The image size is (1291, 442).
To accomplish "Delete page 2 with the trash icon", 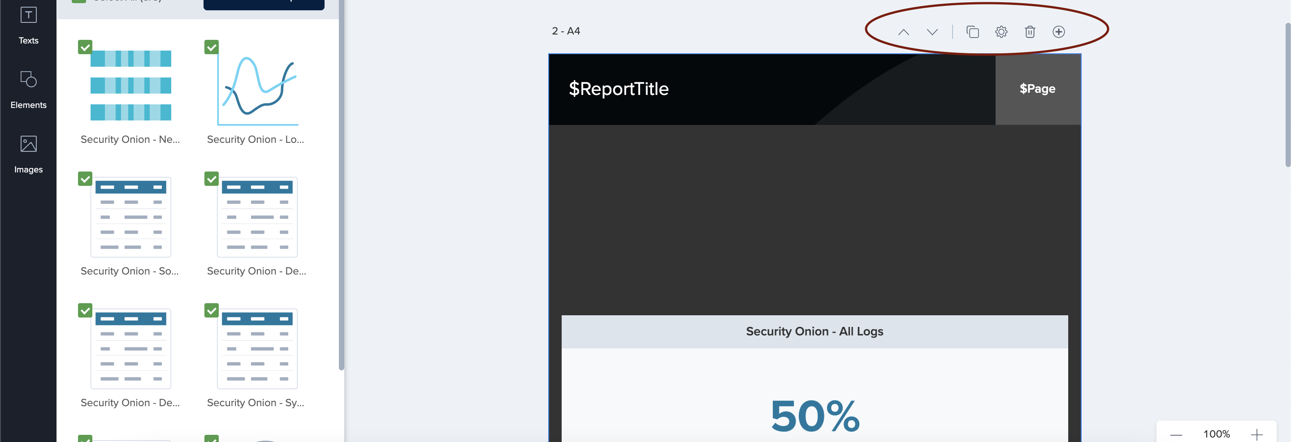I will pyautogui.click(x=1029, y=32).
